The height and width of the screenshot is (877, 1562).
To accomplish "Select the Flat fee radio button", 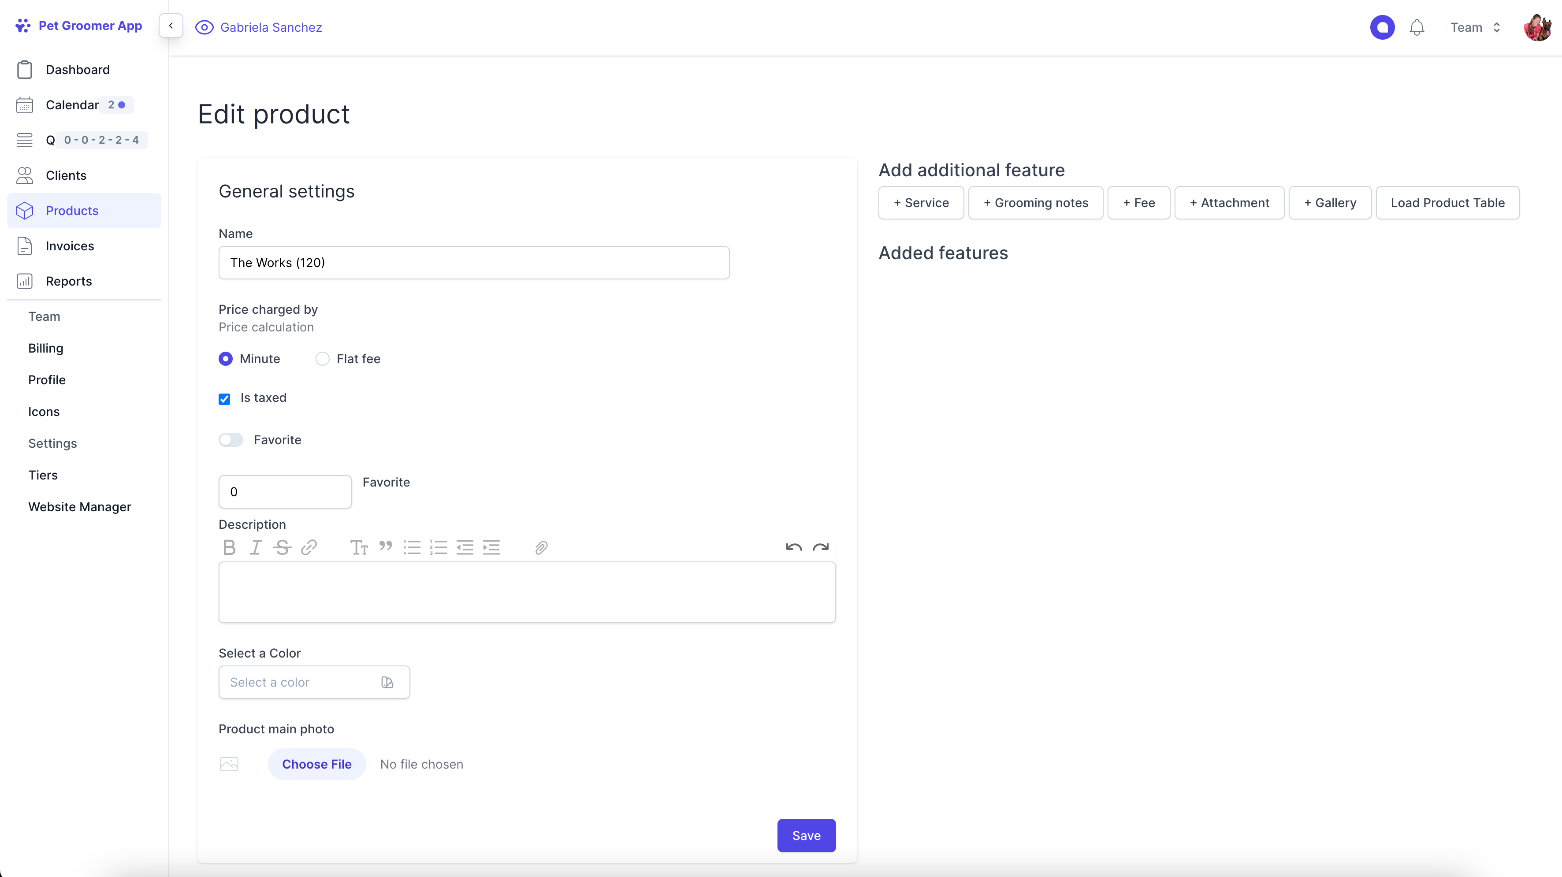I will point(323,359).
